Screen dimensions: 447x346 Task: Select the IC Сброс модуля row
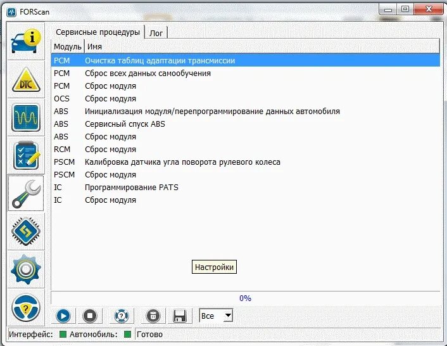click(246, 200)
